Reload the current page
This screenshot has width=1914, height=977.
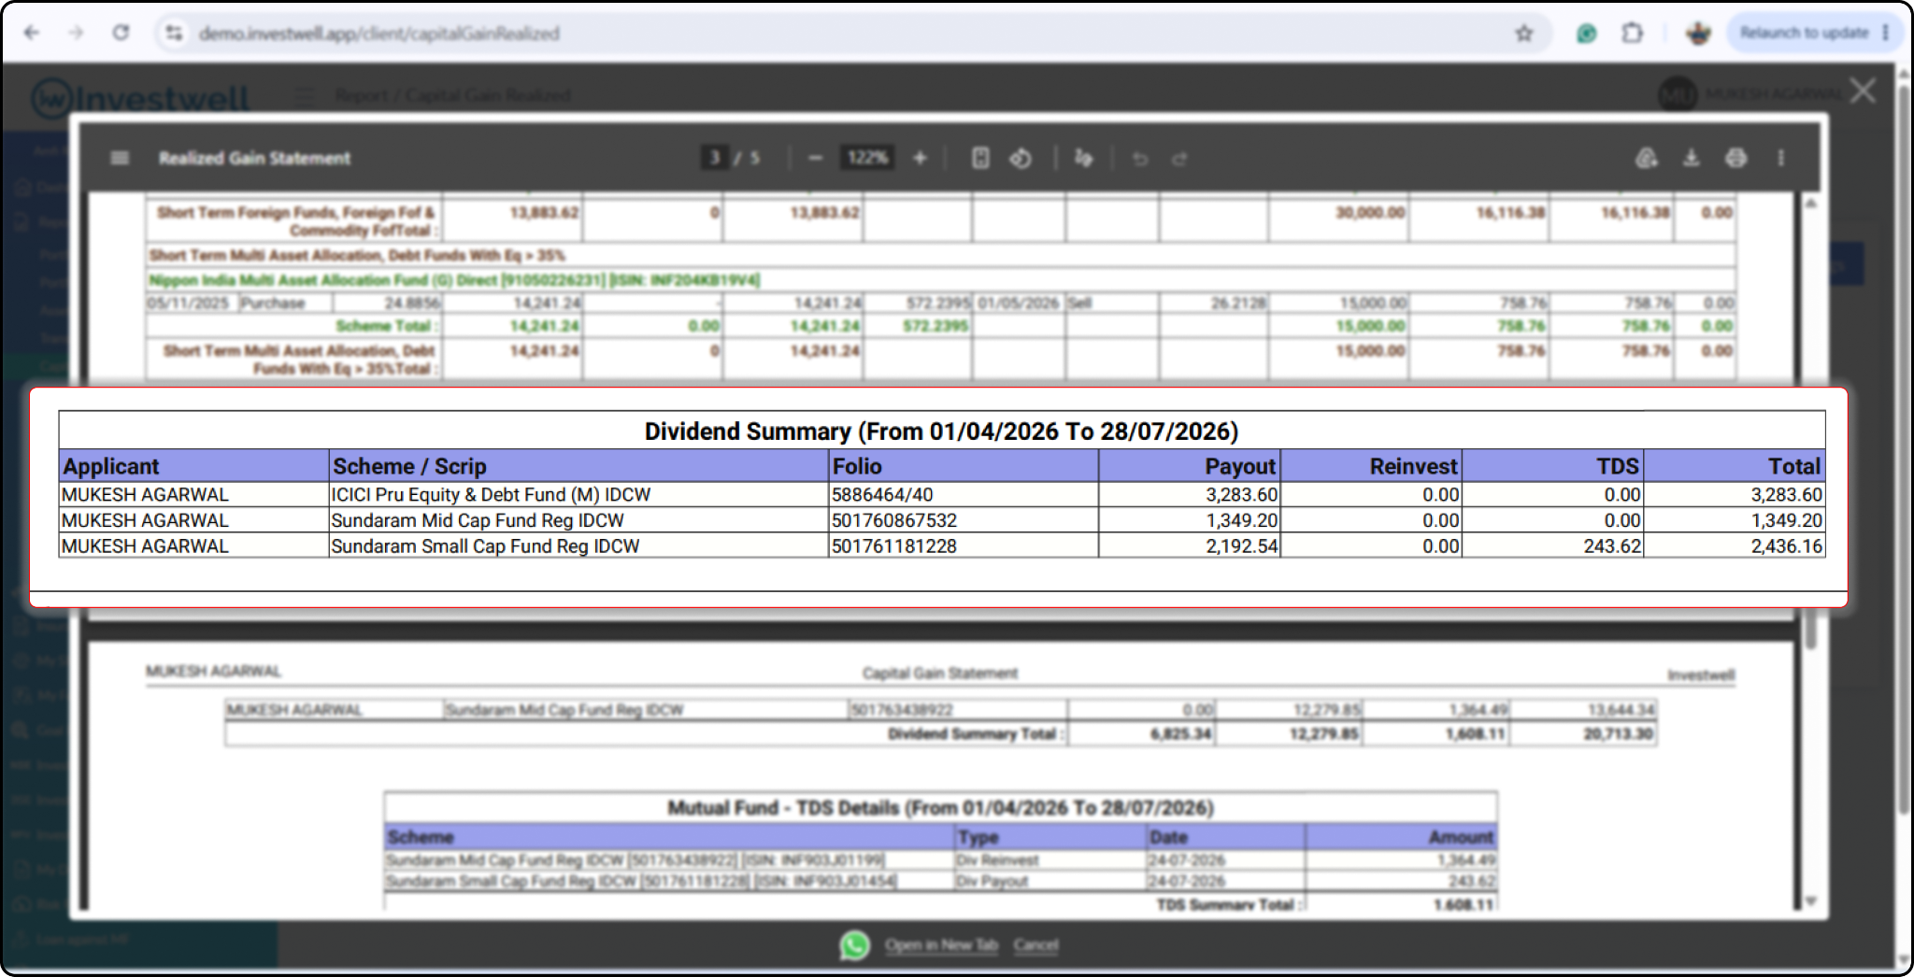coord(121,33)
